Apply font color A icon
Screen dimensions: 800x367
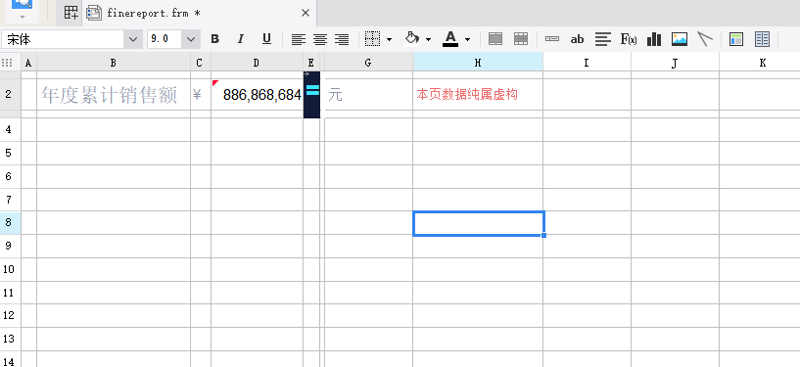(x=450, y=39)
